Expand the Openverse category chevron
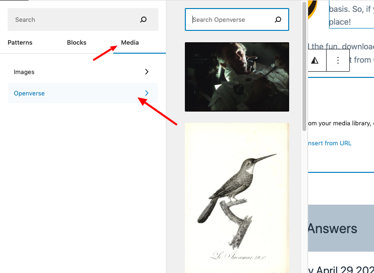374x273 pixels. pos(146,93)
